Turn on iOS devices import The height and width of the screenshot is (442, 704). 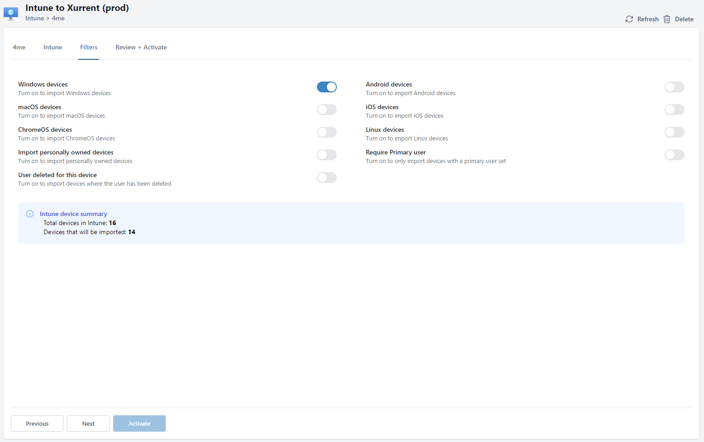point(674,110)
